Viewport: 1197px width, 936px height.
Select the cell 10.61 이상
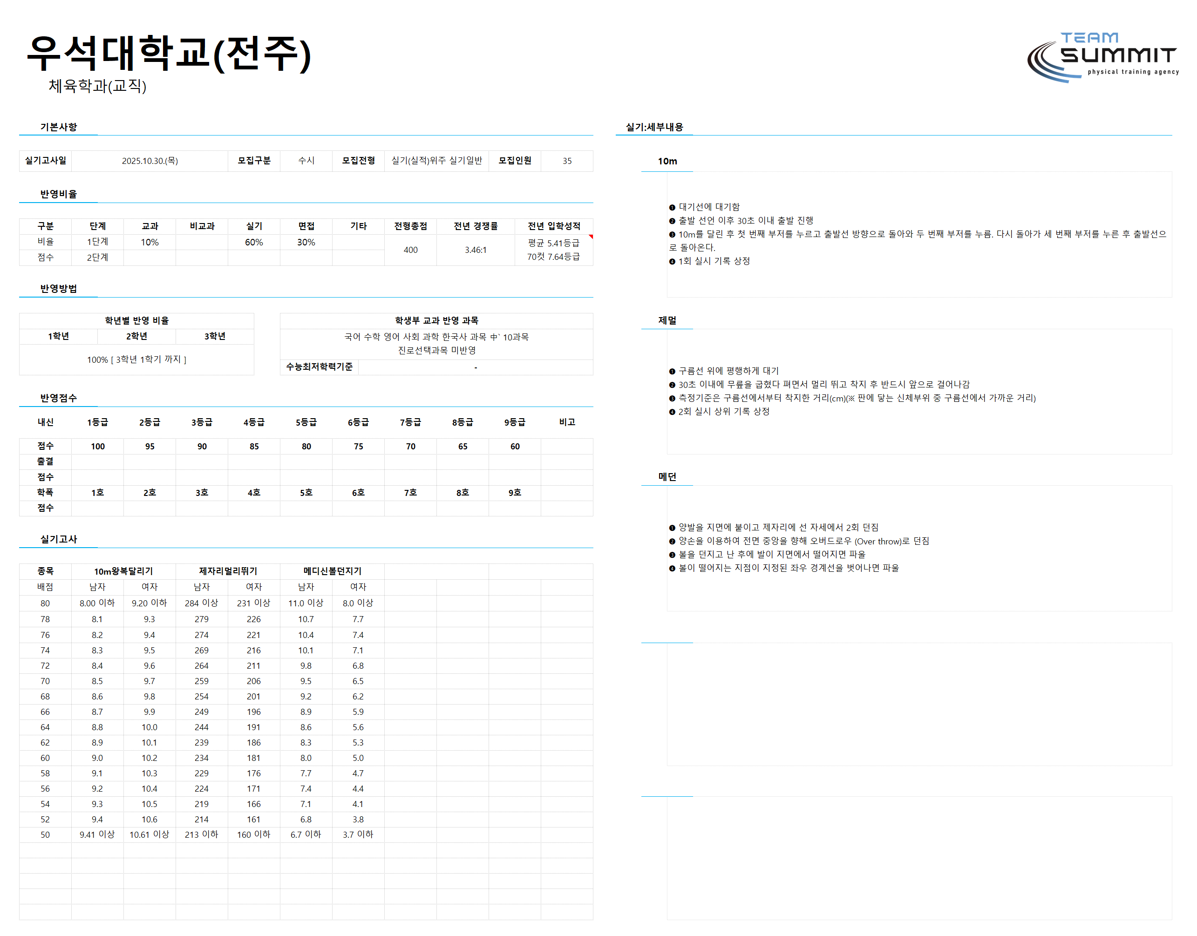click(x=149, y=834)
